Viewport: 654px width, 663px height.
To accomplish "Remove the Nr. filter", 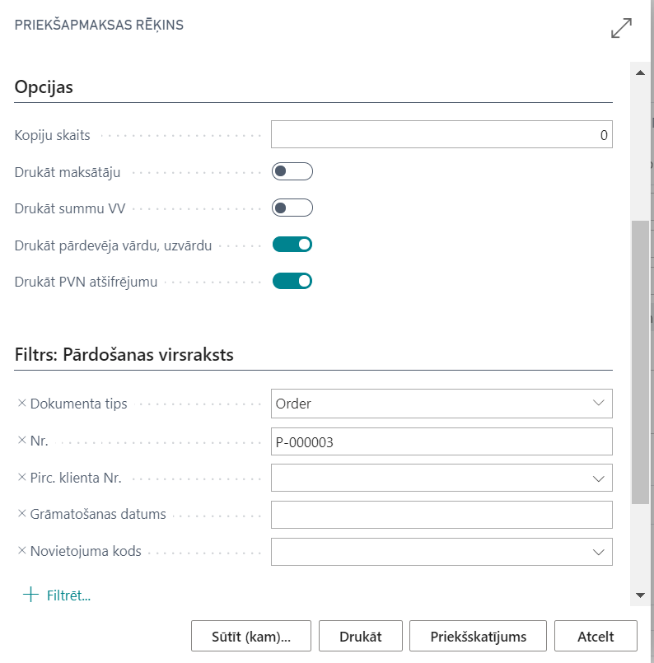I will click(x=22, y=440).
